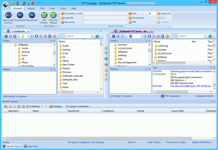
Task: Click the Reconnect icon in ribbon
Action: [32, 15]
